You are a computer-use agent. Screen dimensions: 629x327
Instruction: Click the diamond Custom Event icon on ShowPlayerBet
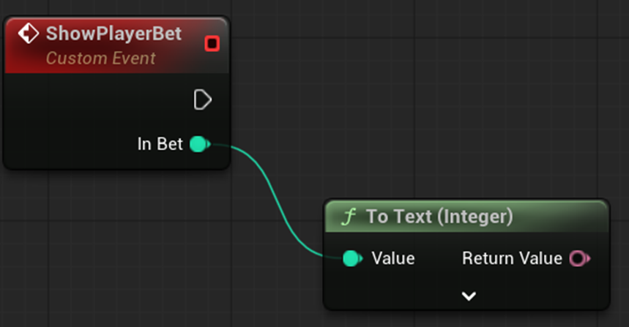(x=29, y=34)
